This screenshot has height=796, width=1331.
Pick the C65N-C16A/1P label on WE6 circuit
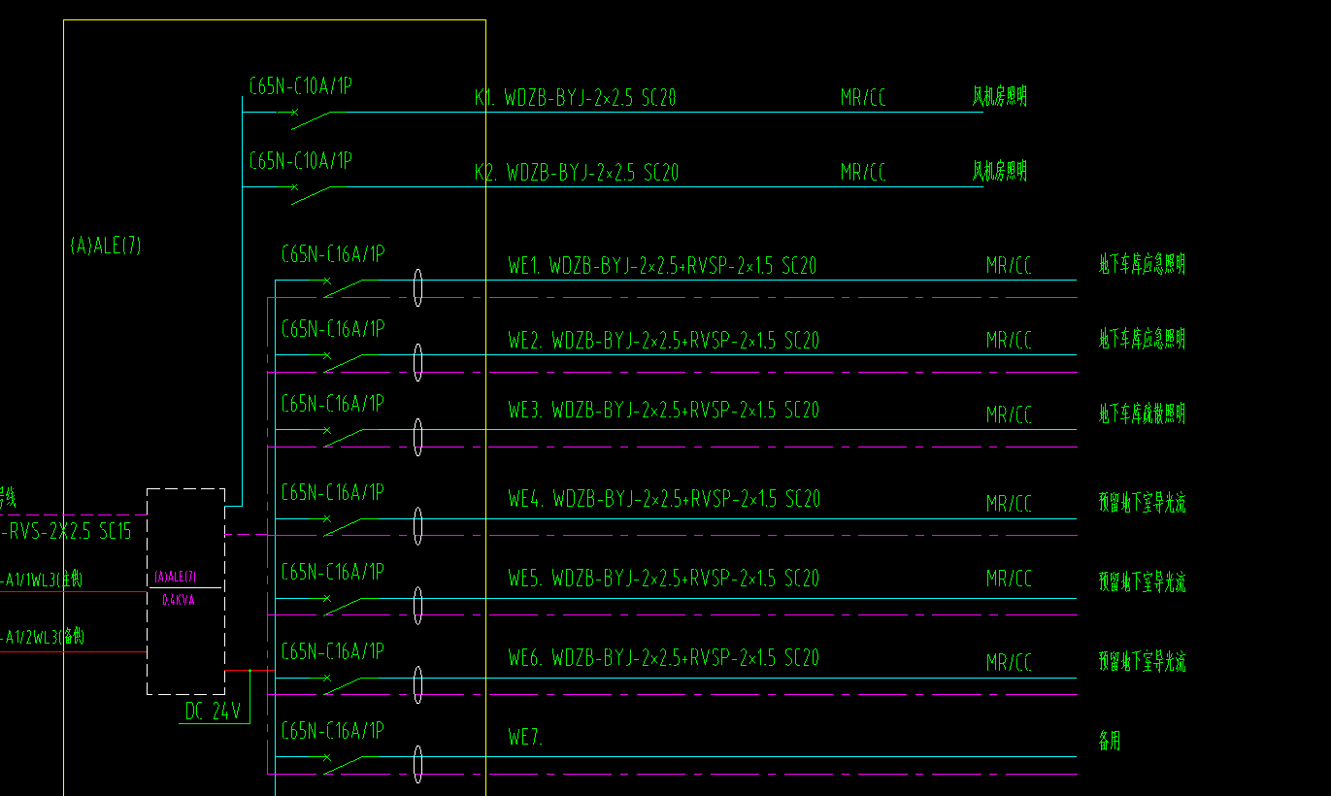click(333, 650)
